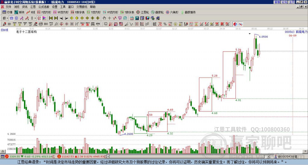Viewport: 308px width, 165px height.
Task: Click the first yellow diamond arrow icon
Action: click(72, 18)
